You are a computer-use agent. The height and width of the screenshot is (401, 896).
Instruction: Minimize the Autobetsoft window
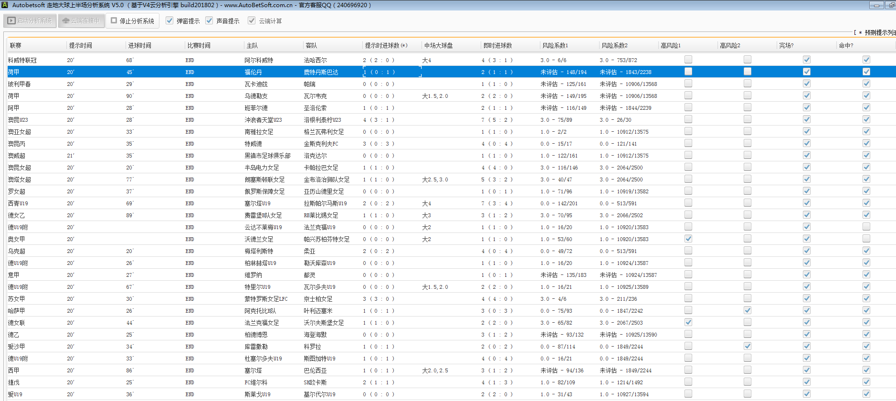876,5
